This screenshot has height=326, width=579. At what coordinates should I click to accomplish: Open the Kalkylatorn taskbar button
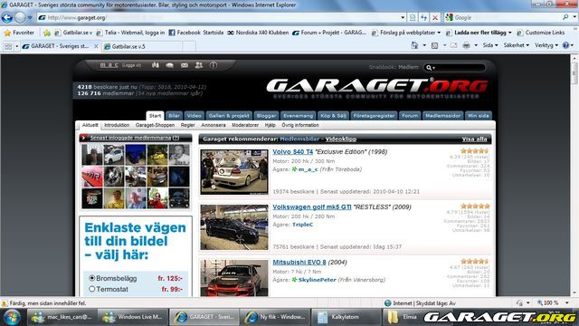pyautogui.click(x=346, y=317)
